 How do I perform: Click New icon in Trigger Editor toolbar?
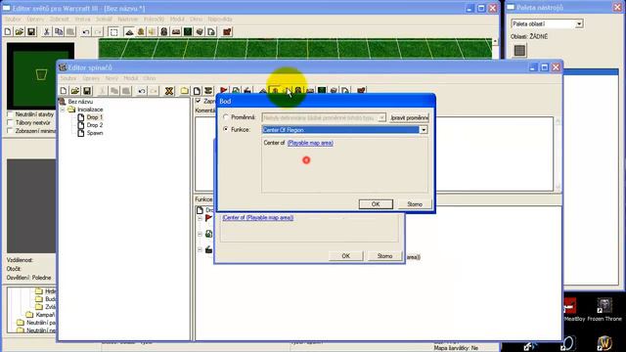coord(64,91)
